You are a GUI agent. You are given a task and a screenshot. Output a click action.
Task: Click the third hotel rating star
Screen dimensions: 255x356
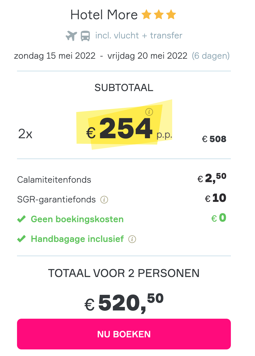pyautogui.click(x=171, y=15)
